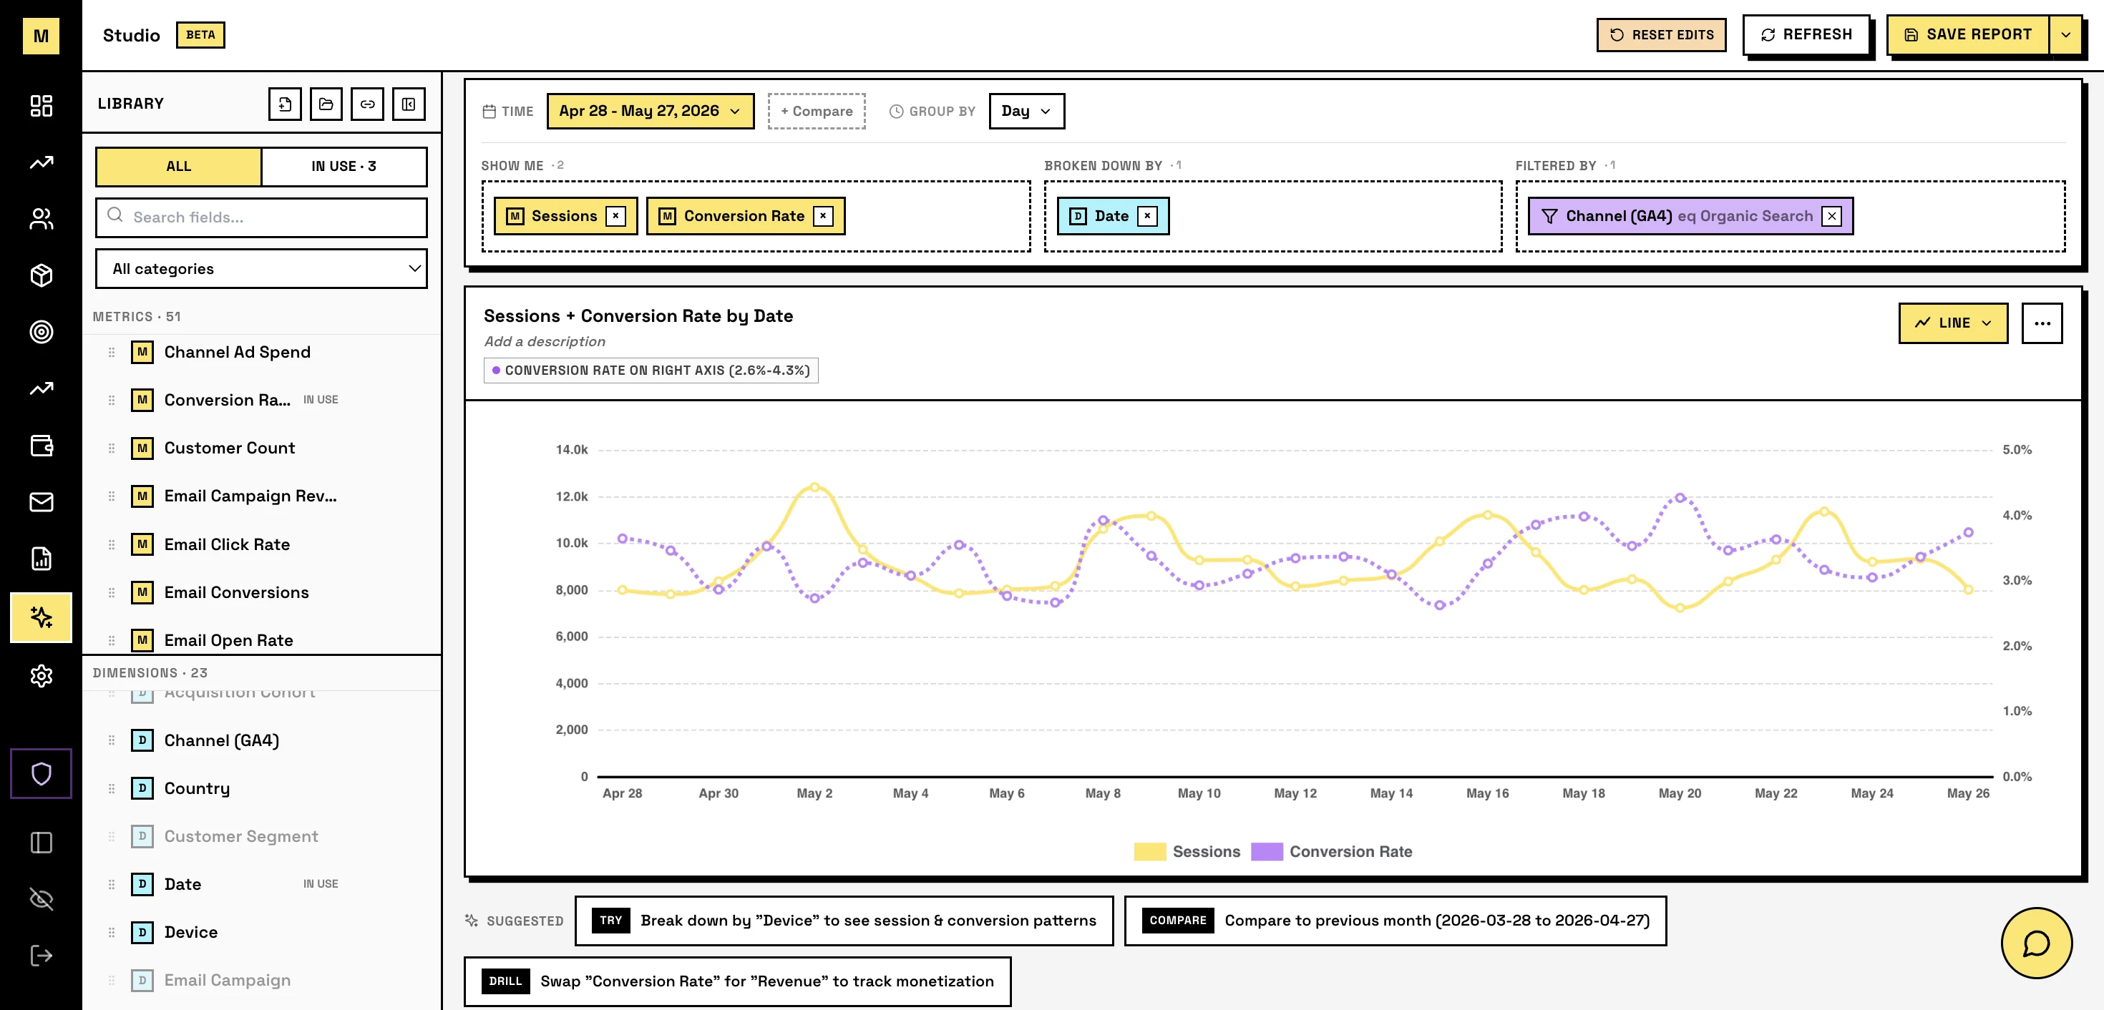2104x1010 pixels.
Task: Select the Channel (GA4) dimension
Action: (x=221, y=740)
